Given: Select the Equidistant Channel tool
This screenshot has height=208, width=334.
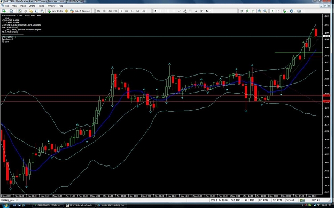Looking at the screenshot, I should pyautogui.click(x=185, y=11).
